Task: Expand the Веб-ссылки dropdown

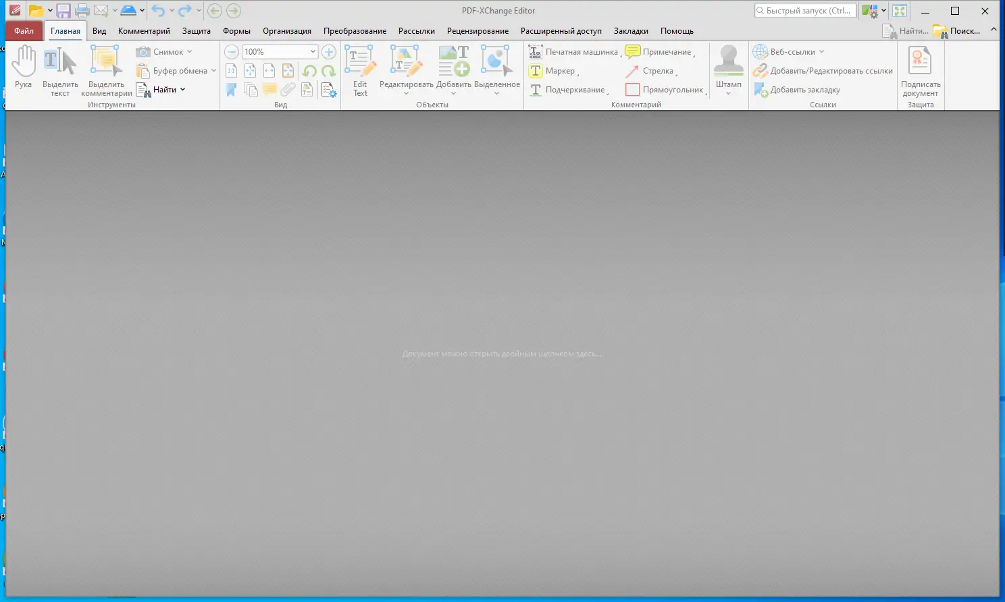Action: [x=821, y=52]
